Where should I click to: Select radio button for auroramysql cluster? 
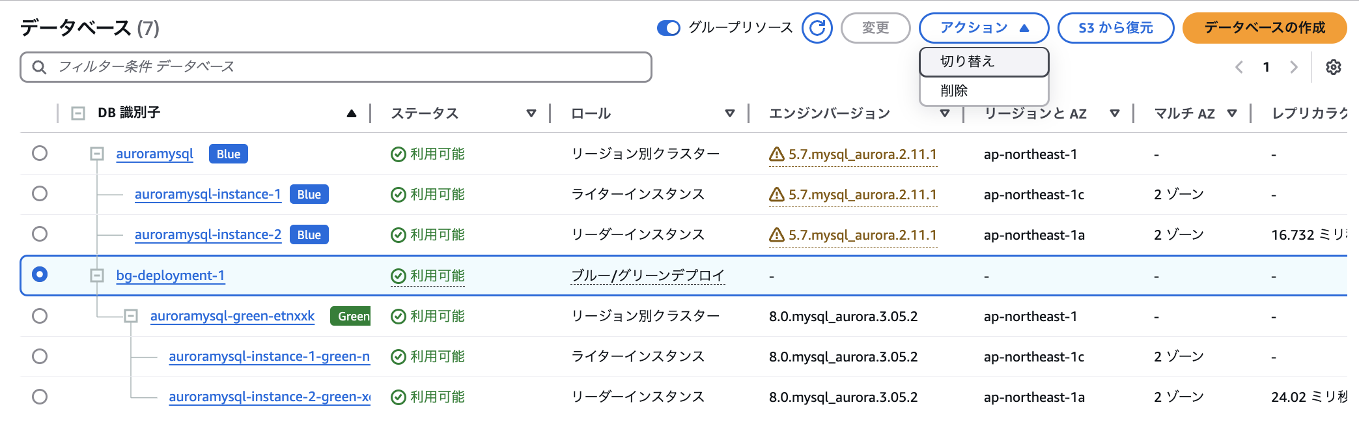tap(40, 153)
